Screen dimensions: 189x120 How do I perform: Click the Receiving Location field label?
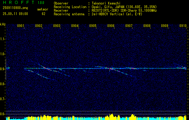(70, 7)
